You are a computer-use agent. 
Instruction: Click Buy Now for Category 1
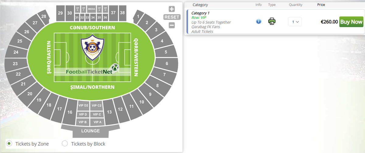pos(351,22)
